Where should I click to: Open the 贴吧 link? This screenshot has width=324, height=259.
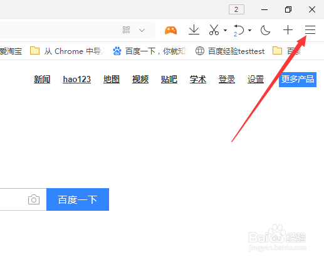(169, 80)
